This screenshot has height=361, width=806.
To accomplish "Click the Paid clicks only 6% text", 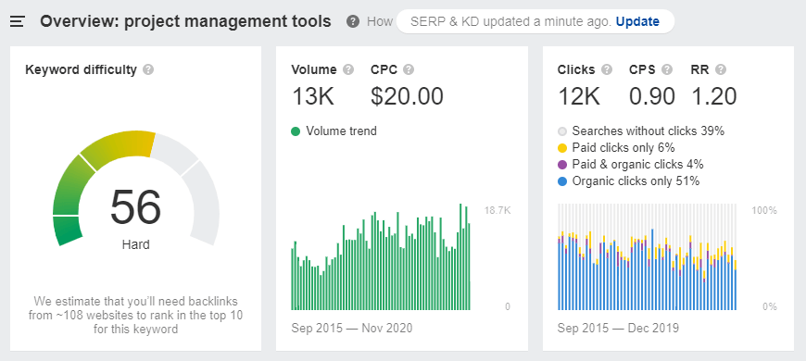I will tap(623, 148).
